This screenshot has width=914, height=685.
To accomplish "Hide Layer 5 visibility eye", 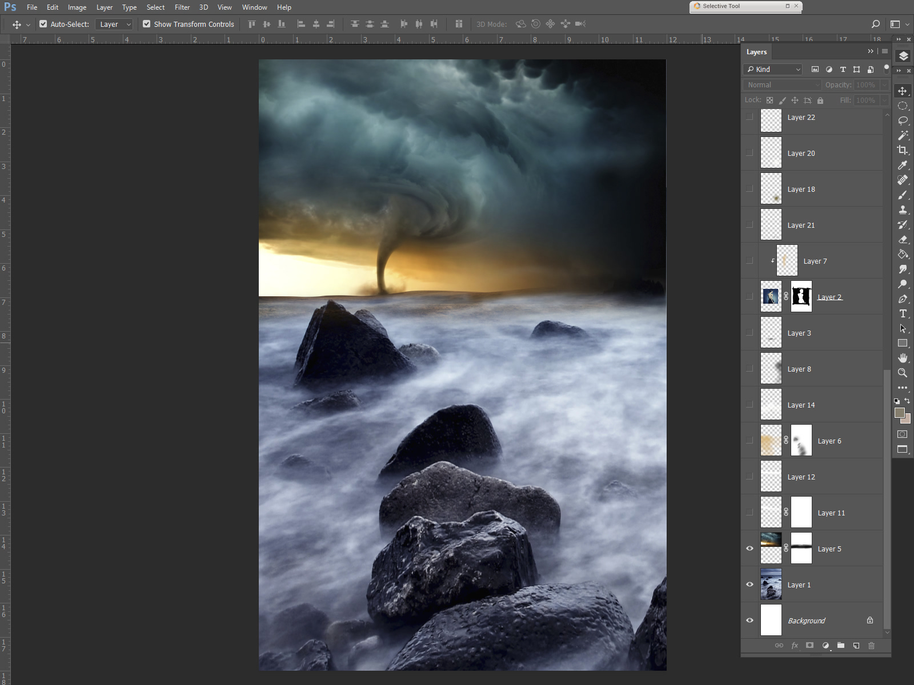I will tap(749, 549).
